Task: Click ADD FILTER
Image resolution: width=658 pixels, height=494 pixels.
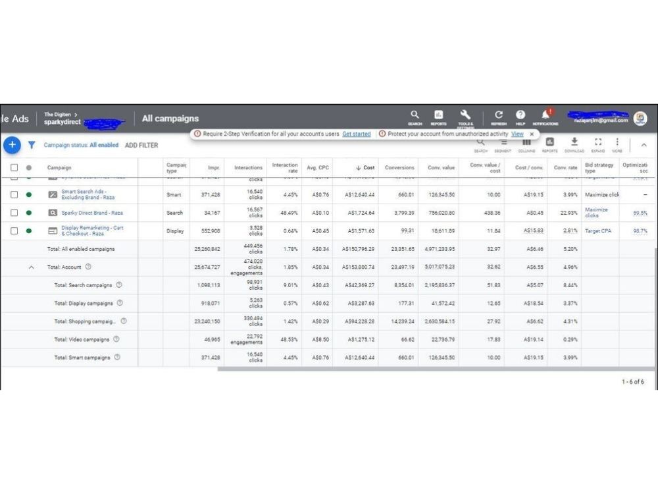Action: tap(141, 146)
